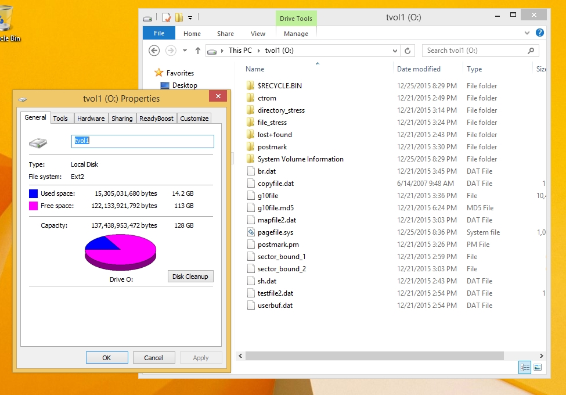Viewport: 566px width, 395px height.
Task: Click New Folder quick access toolbar icon
Action: tap(179, 18)
